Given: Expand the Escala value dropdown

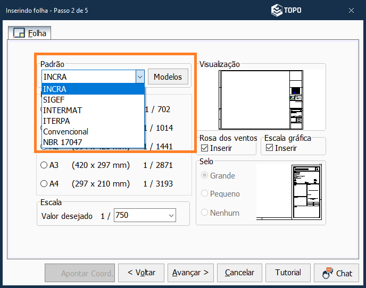Looking at the screenshot, I should [x=171, y=216].
